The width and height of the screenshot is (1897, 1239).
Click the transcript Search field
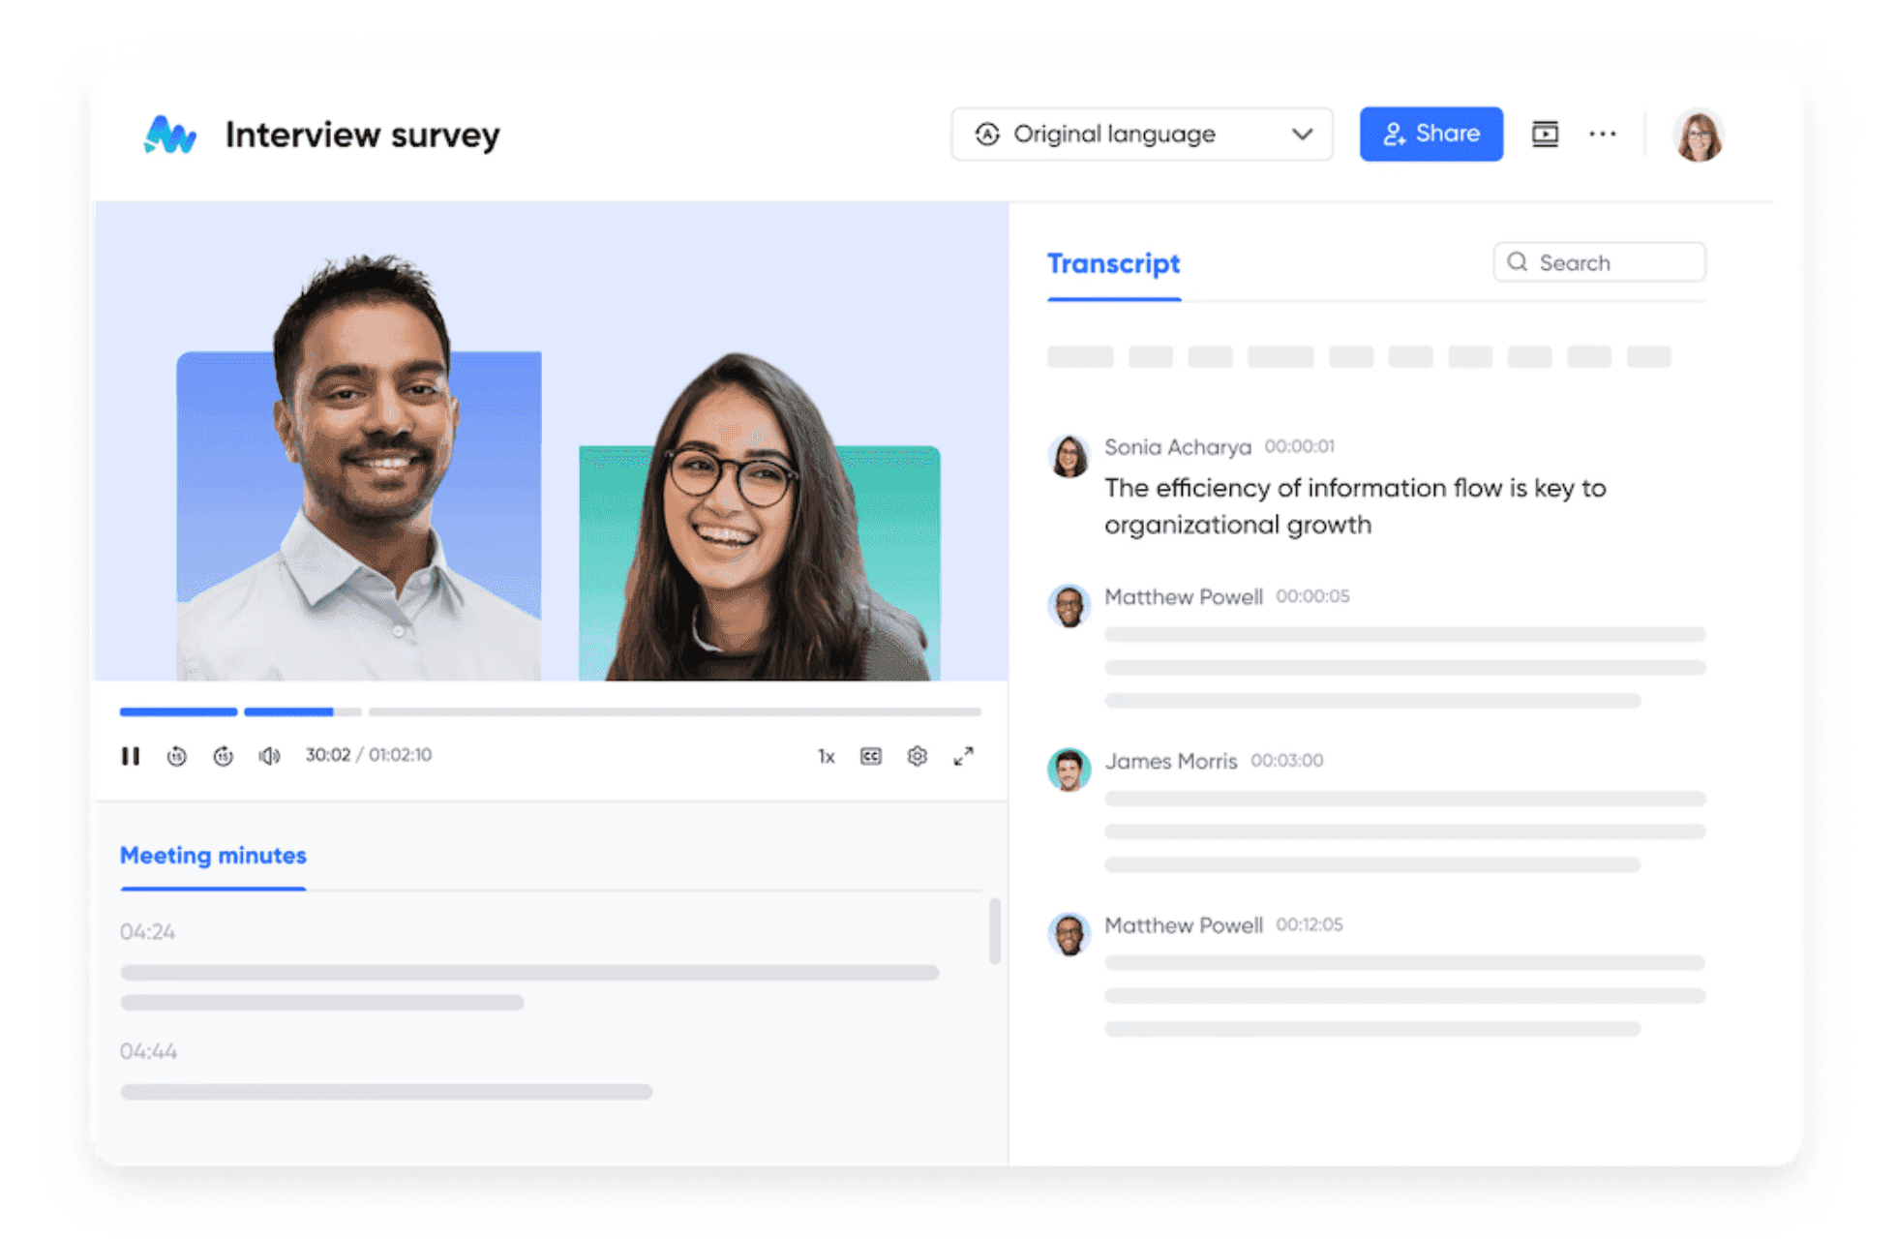coord(1598,261)
